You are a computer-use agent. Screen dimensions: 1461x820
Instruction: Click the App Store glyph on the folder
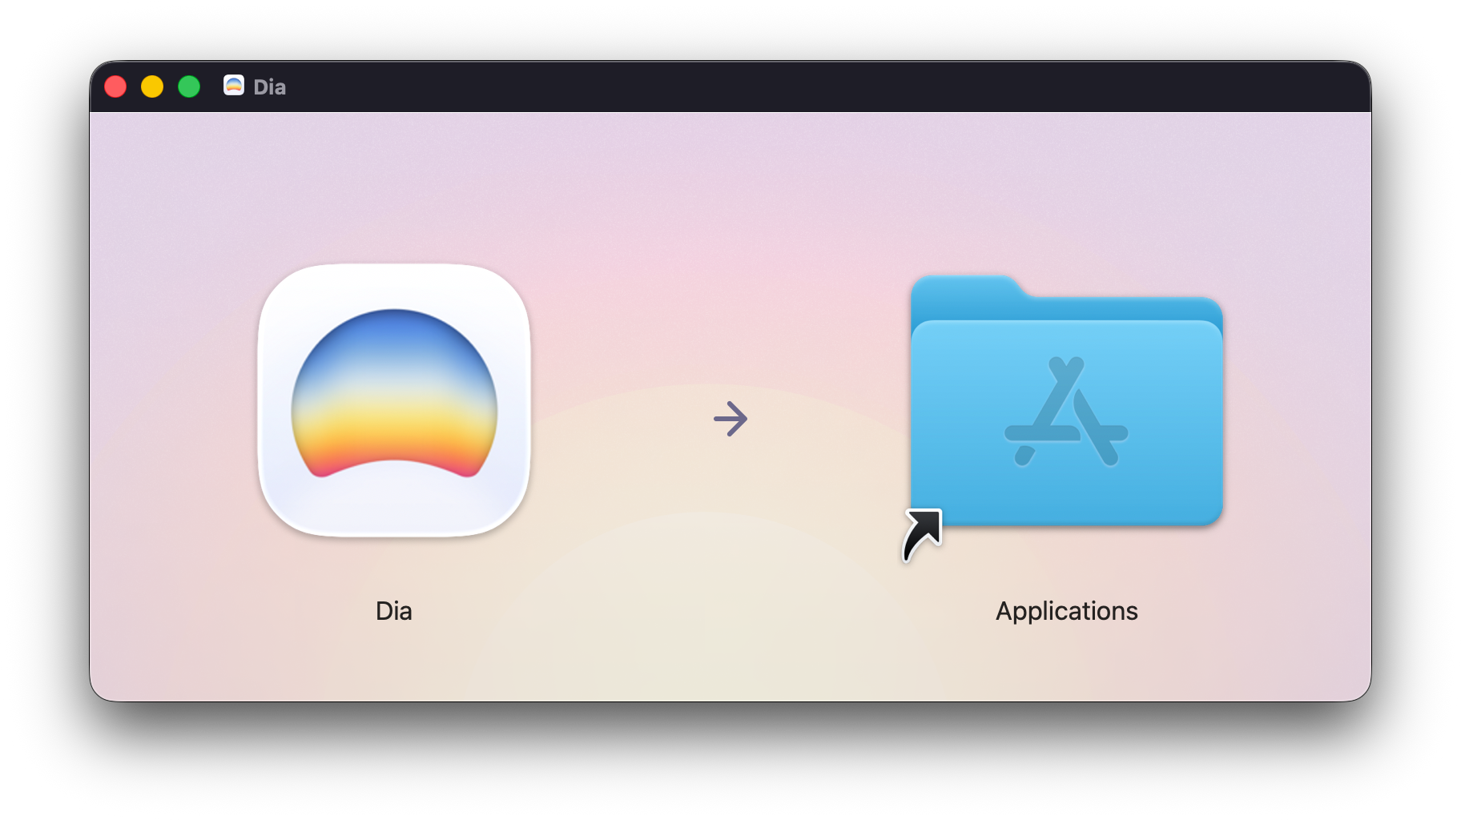pos(1065,412)
